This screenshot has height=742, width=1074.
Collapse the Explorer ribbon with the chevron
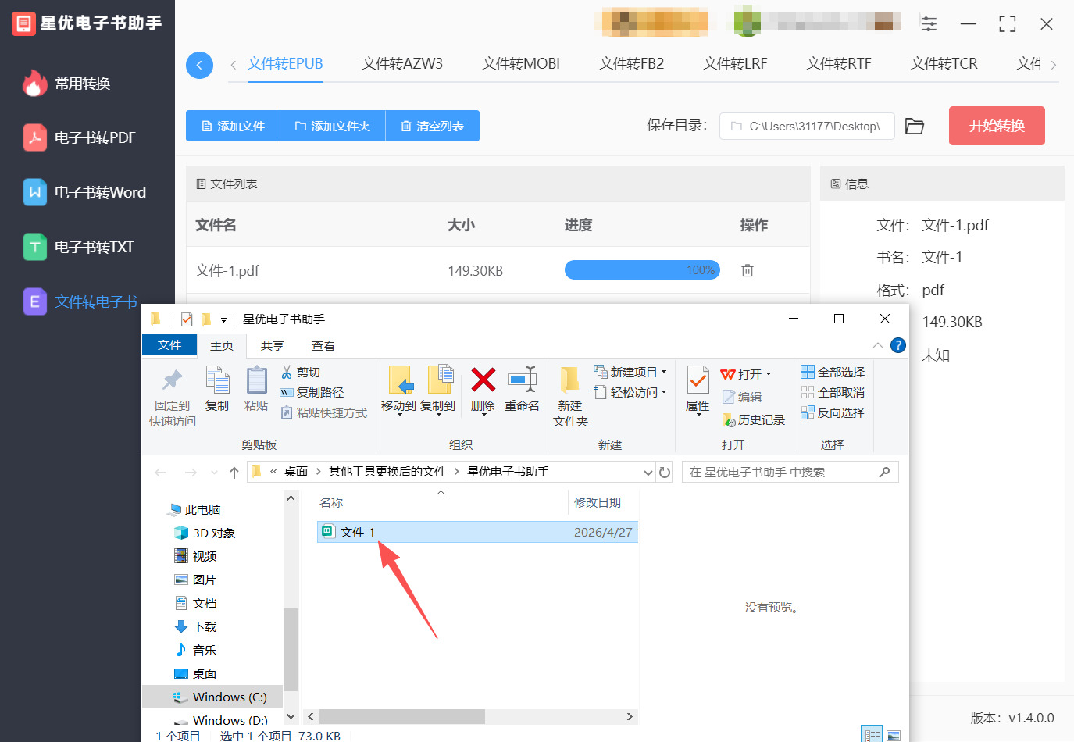(878, 345)
